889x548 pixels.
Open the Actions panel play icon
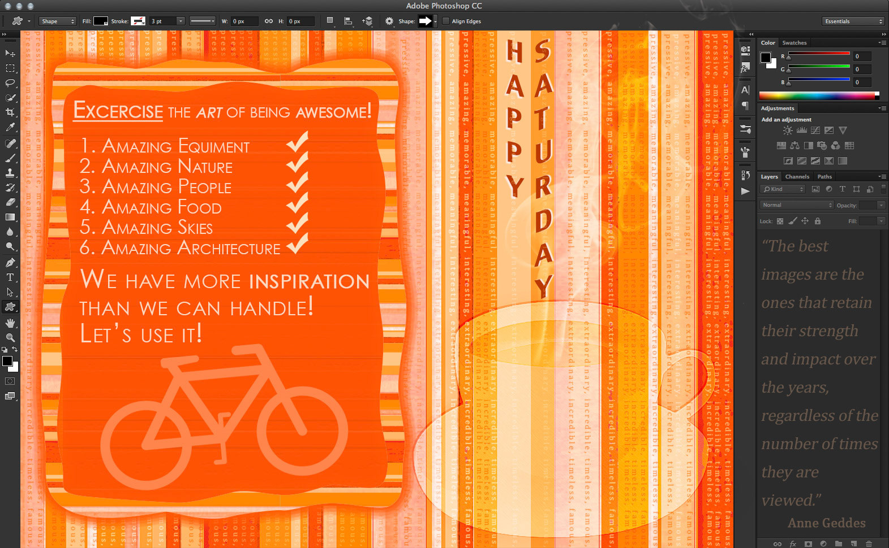745,191
